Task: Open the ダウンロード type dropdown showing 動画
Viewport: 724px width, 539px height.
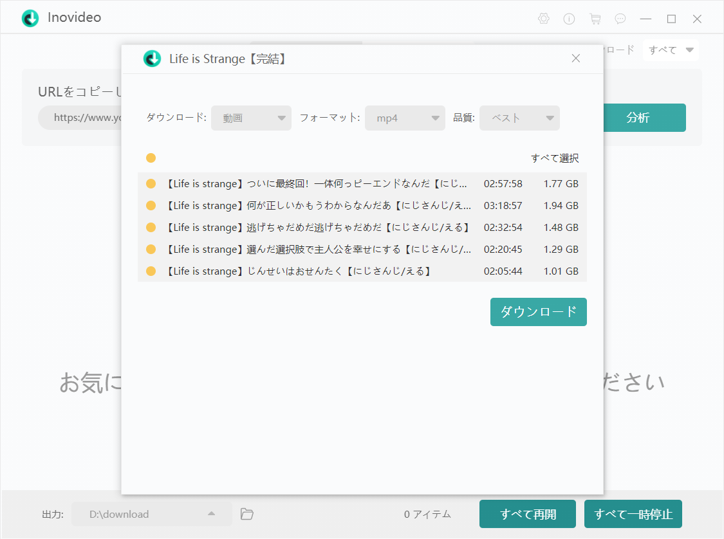Action: [x=251, y=118]
